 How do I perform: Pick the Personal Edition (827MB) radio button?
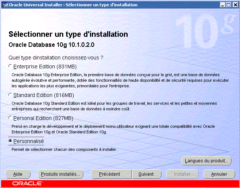coord(10,118)
